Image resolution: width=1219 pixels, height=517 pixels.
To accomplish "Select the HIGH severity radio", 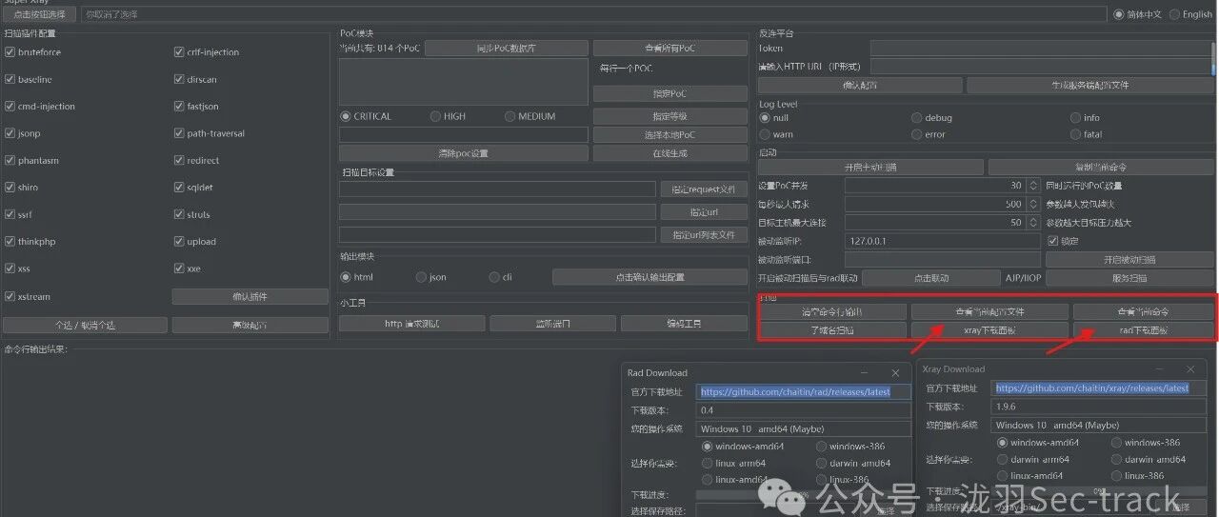I will [x=435, y=116].
